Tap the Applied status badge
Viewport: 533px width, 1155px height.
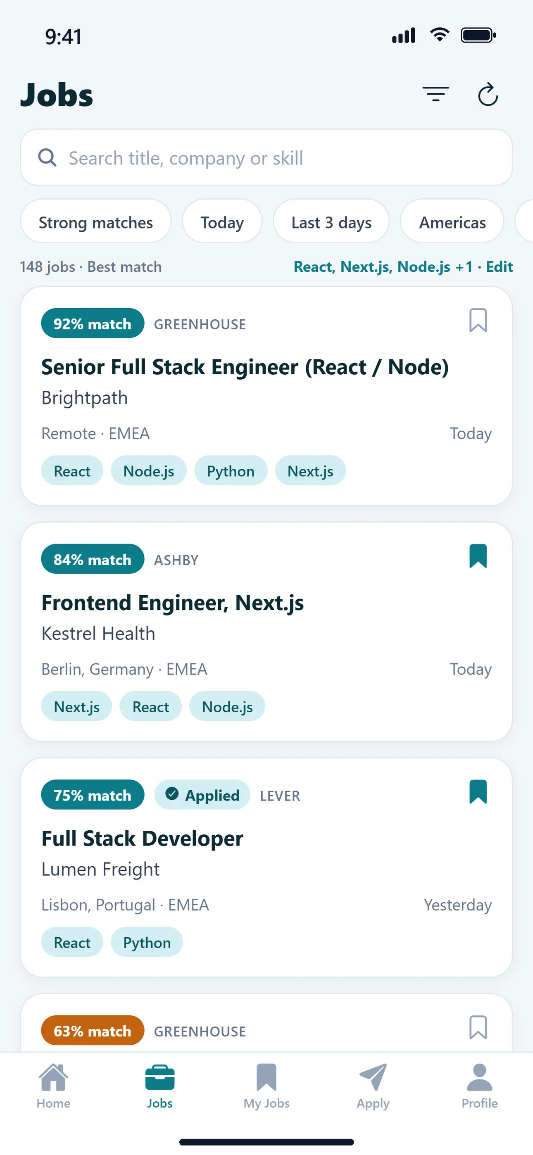202,795
